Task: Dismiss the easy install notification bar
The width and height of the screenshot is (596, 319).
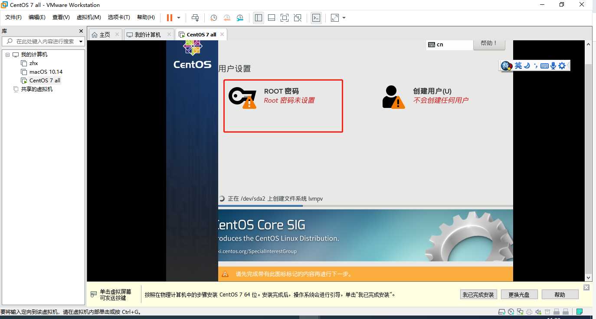Action: click(x=586, y=287)
